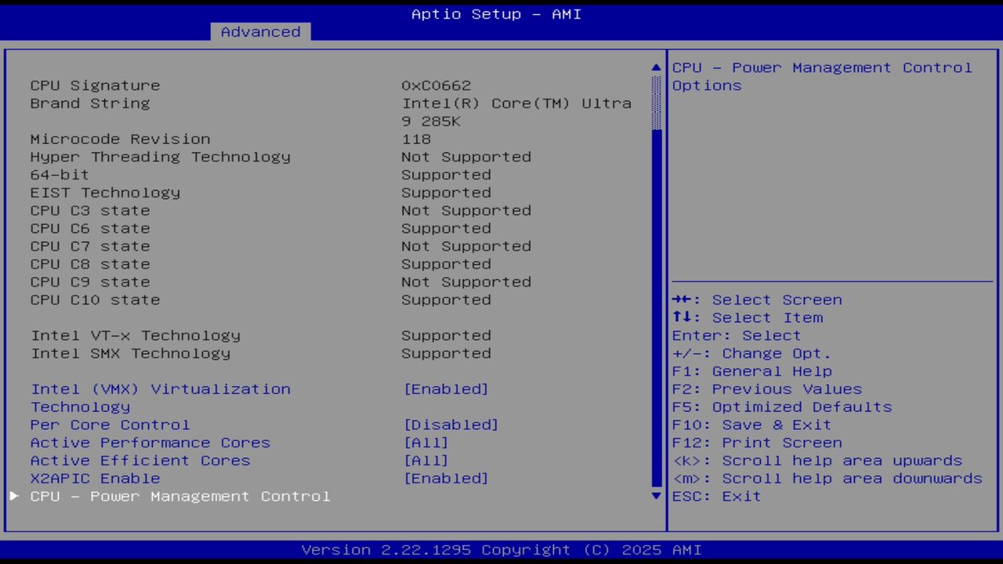Viewport: 1003px width, 564px height.
Task: Click the Brand String value Intel Core Ultra
Action: coord(517,103)
